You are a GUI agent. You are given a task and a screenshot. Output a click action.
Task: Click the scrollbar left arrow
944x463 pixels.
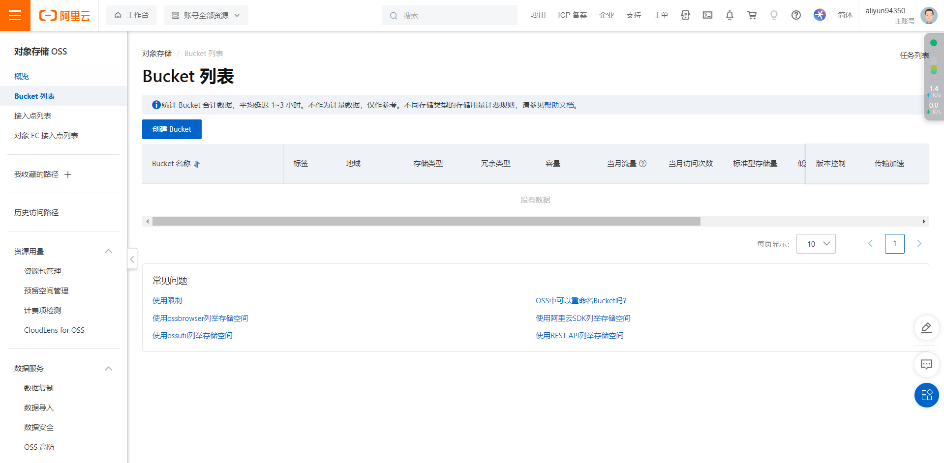point(147,222)
